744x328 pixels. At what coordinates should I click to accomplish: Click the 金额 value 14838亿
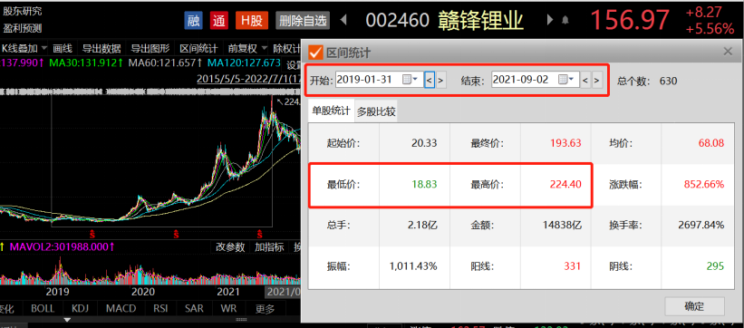click(x=562, y=225)
